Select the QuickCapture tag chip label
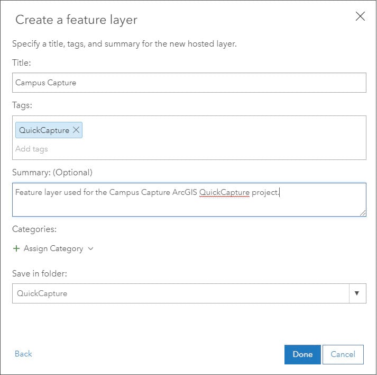377x375 pixels. pos(44,130)
